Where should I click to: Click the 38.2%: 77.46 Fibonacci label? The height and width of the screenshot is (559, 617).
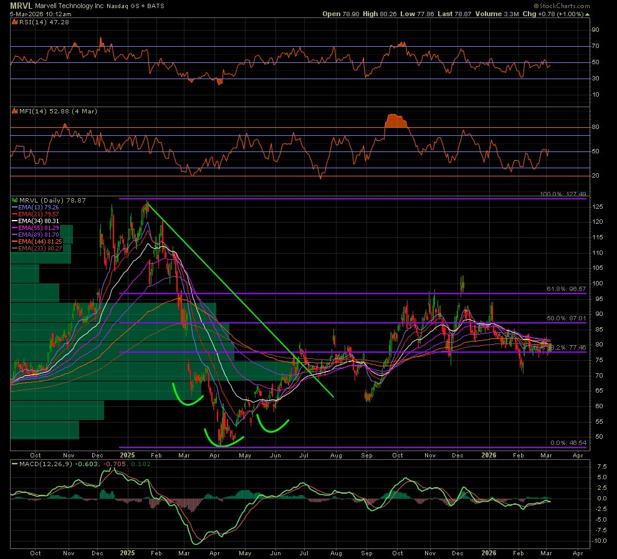567,347
